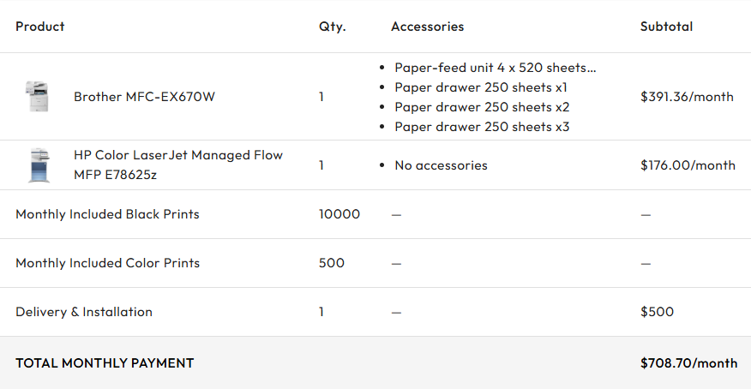Click the $176.00/month subtotal

[688, 165]
